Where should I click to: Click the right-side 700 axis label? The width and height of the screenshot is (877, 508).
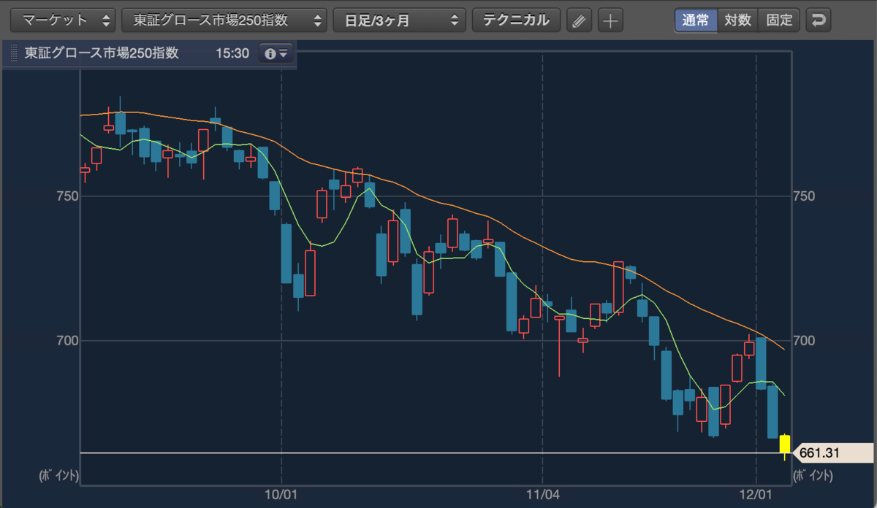[804, 341]
